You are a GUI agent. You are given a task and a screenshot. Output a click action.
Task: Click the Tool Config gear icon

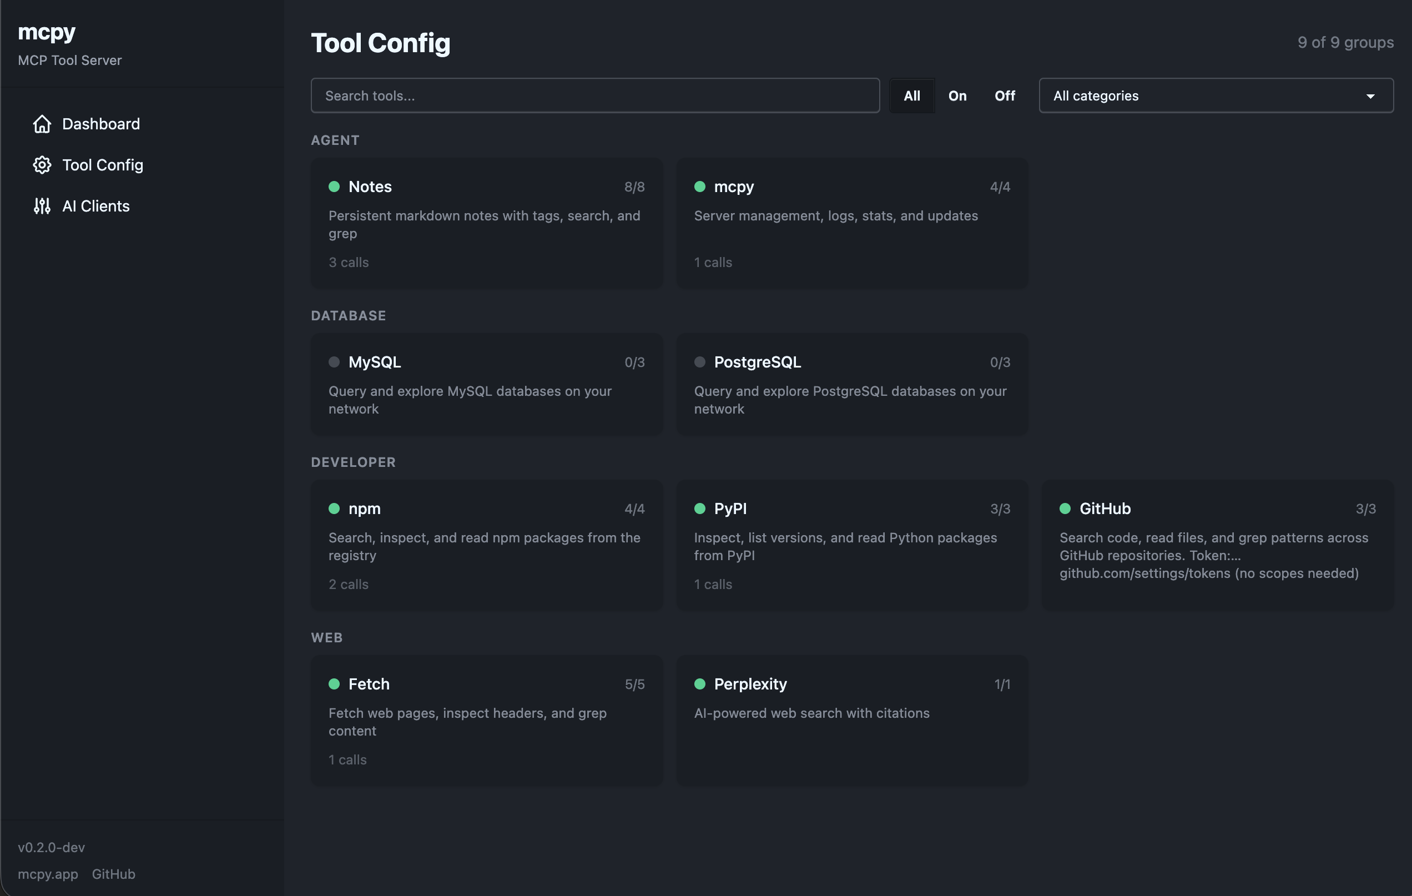[42, 165]
